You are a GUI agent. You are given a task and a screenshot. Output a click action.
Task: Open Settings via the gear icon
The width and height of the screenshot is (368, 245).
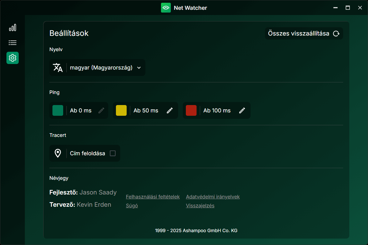[13, 58]
